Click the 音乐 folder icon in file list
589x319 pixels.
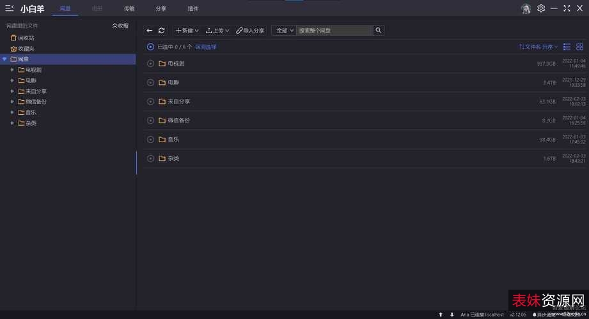pyautogui.click(x=162, y=140)
